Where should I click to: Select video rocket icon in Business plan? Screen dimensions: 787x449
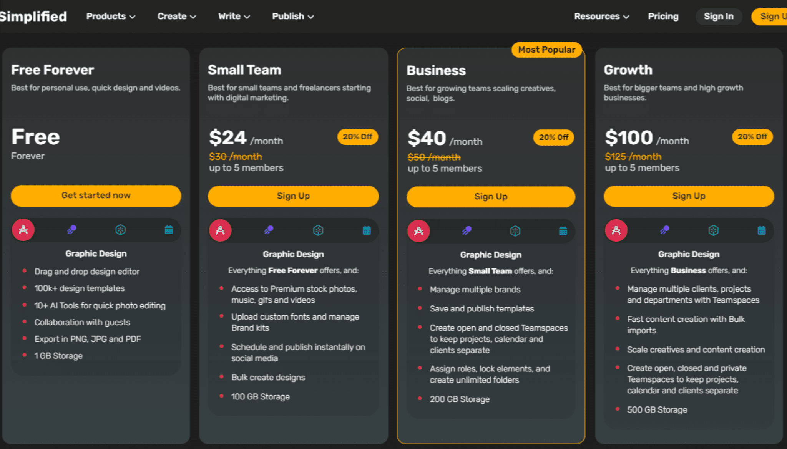pos(467,231)
